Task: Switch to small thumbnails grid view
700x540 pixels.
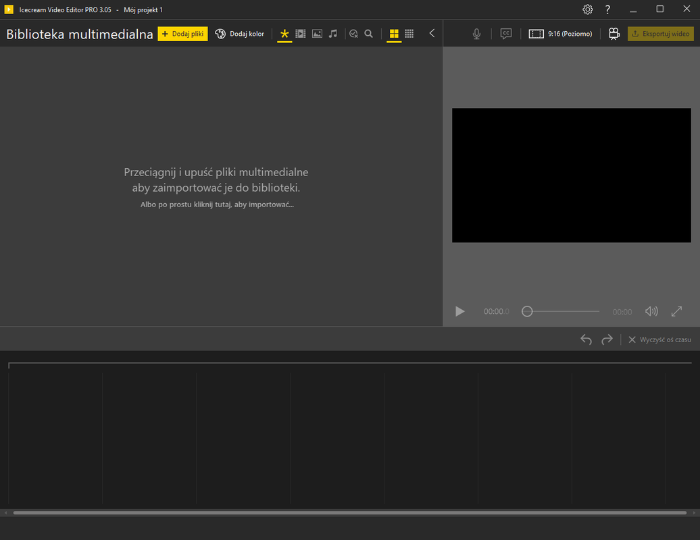Action: tap(409, 34)
